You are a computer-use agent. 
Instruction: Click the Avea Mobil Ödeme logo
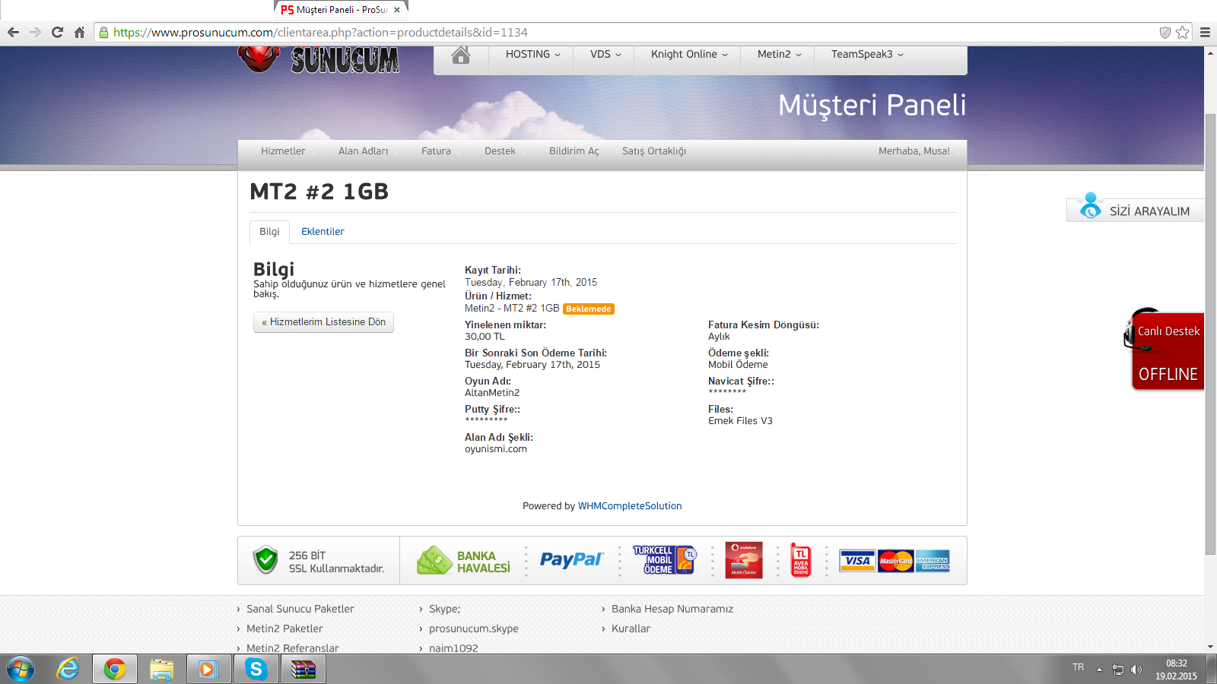(x=801, y=560)
